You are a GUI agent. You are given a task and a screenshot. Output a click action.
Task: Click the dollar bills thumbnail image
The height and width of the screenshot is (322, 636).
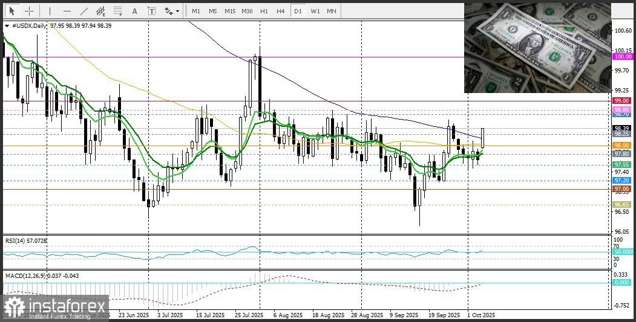coord(537,48)
